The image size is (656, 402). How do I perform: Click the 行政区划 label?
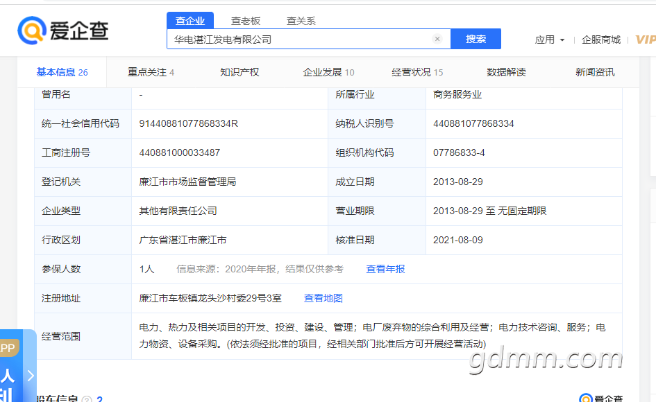tap(61, 241)
